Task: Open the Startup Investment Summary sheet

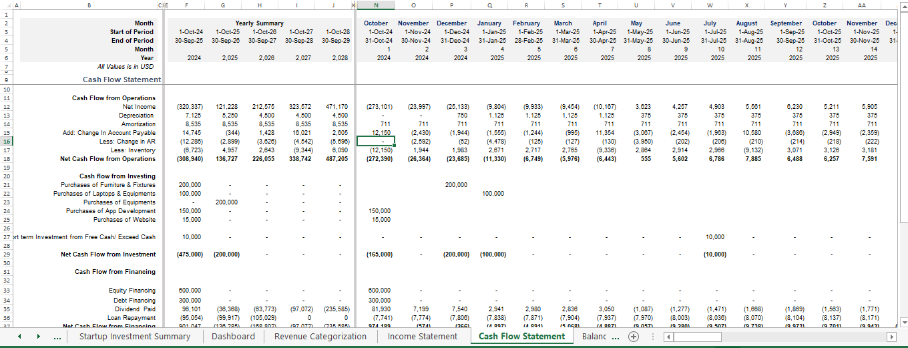Action: tap(135, 337)
